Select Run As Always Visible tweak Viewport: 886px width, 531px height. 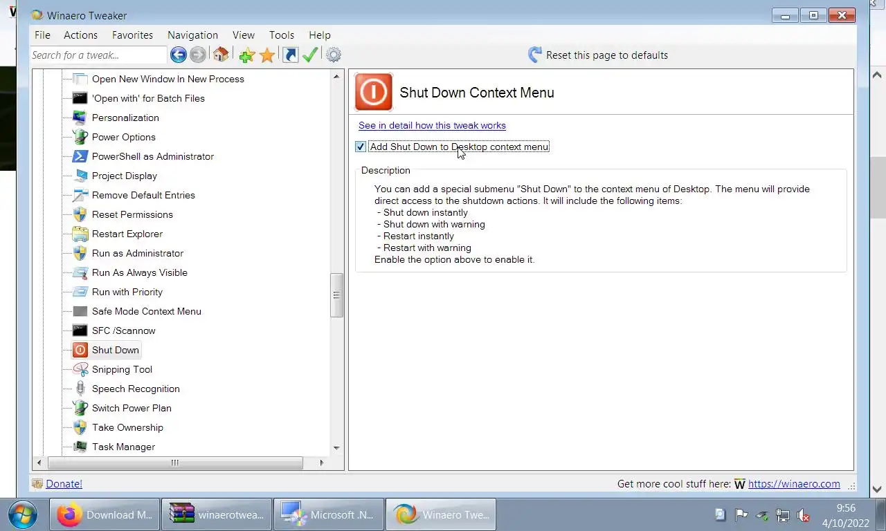coord(139,272)
